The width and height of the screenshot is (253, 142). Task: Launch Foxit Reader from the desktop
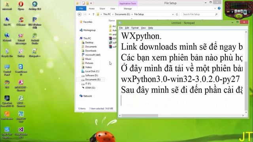pos(7,116)
